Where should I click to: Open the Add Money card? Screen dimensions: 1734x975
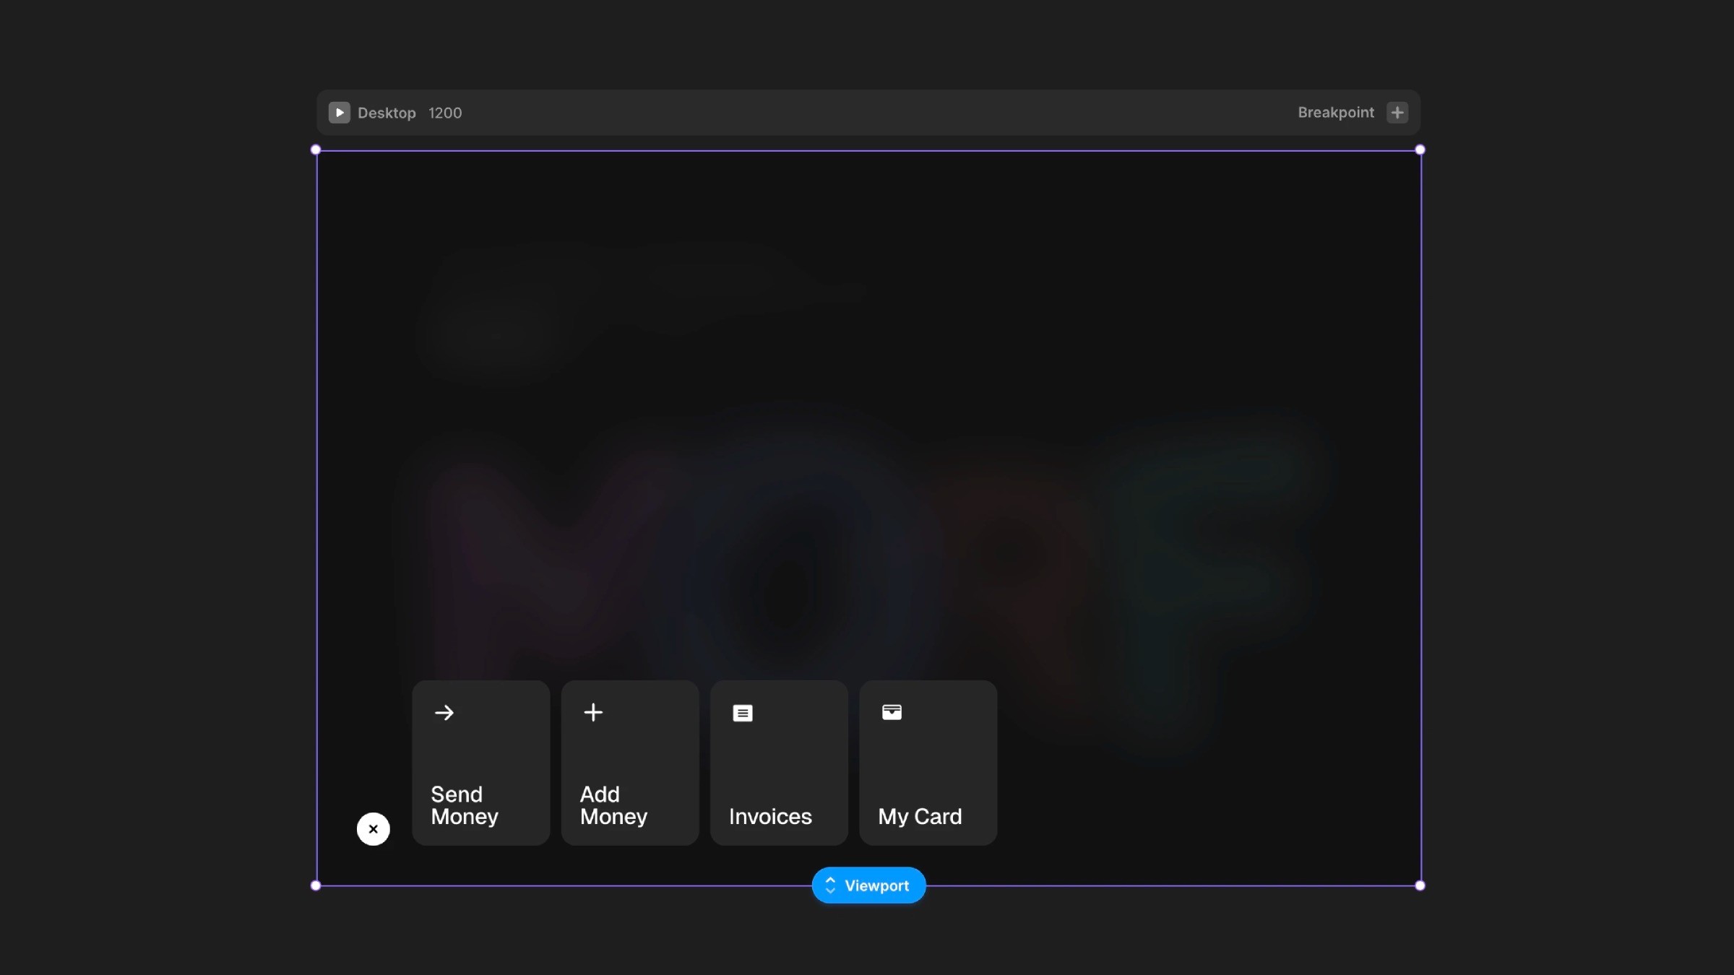(630, 763)
